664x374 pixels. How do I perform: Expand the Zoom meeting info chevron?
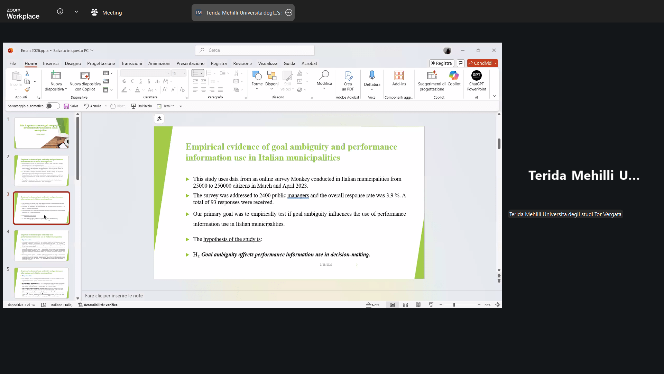(x=76, y=12)
